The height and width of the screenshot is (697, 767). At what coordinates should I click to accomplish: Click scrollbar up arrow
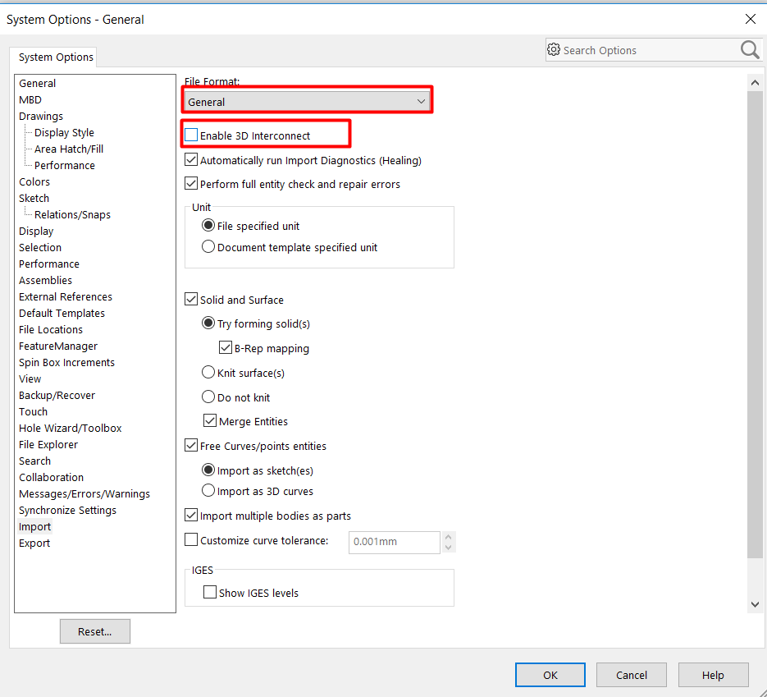coord(755,82)
